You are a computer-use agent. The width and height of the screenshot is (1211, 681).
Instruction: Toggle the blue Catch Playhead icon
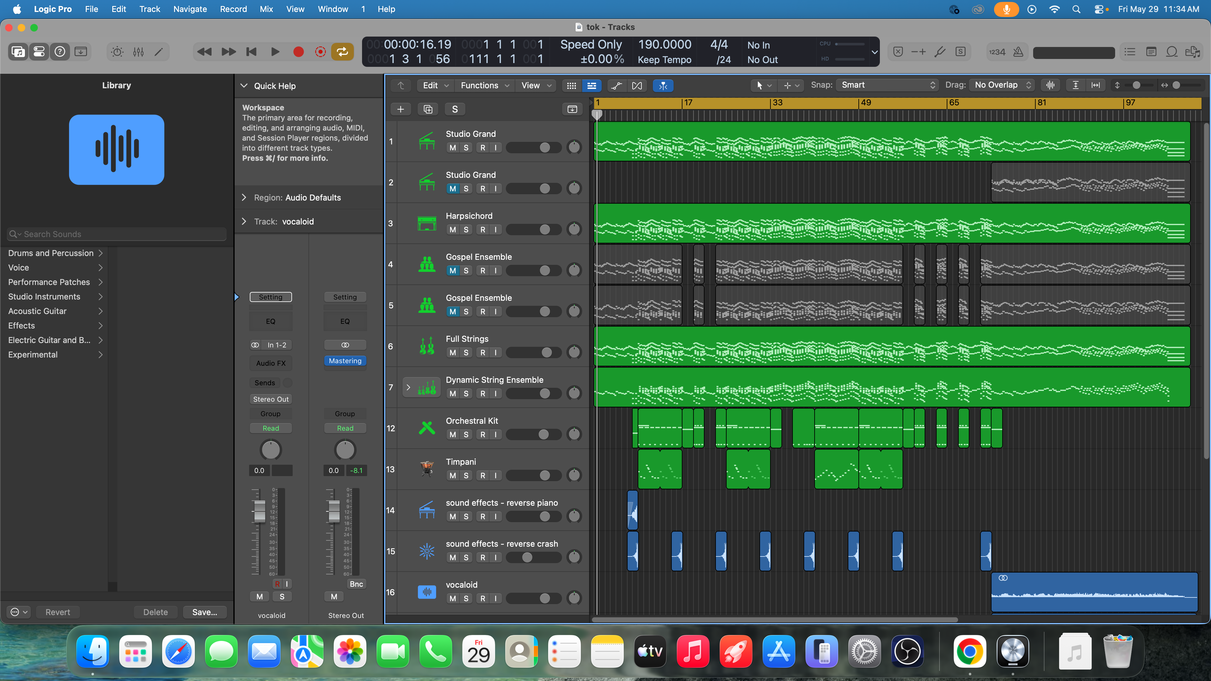(x=663, y=85)
